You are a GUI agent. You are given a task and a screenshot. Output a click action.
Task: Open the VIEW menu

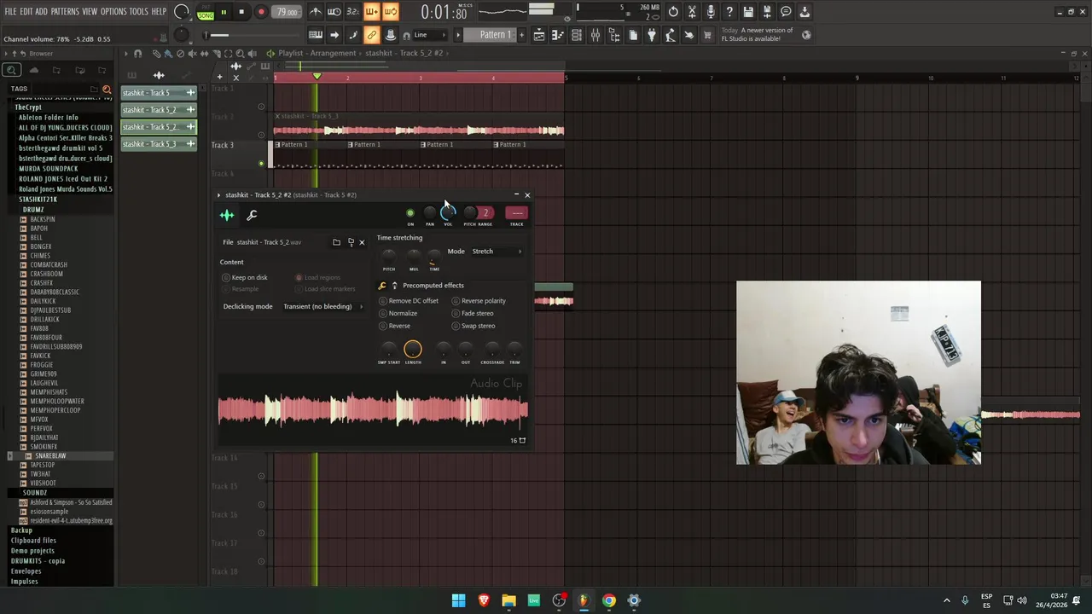[90, 12]
